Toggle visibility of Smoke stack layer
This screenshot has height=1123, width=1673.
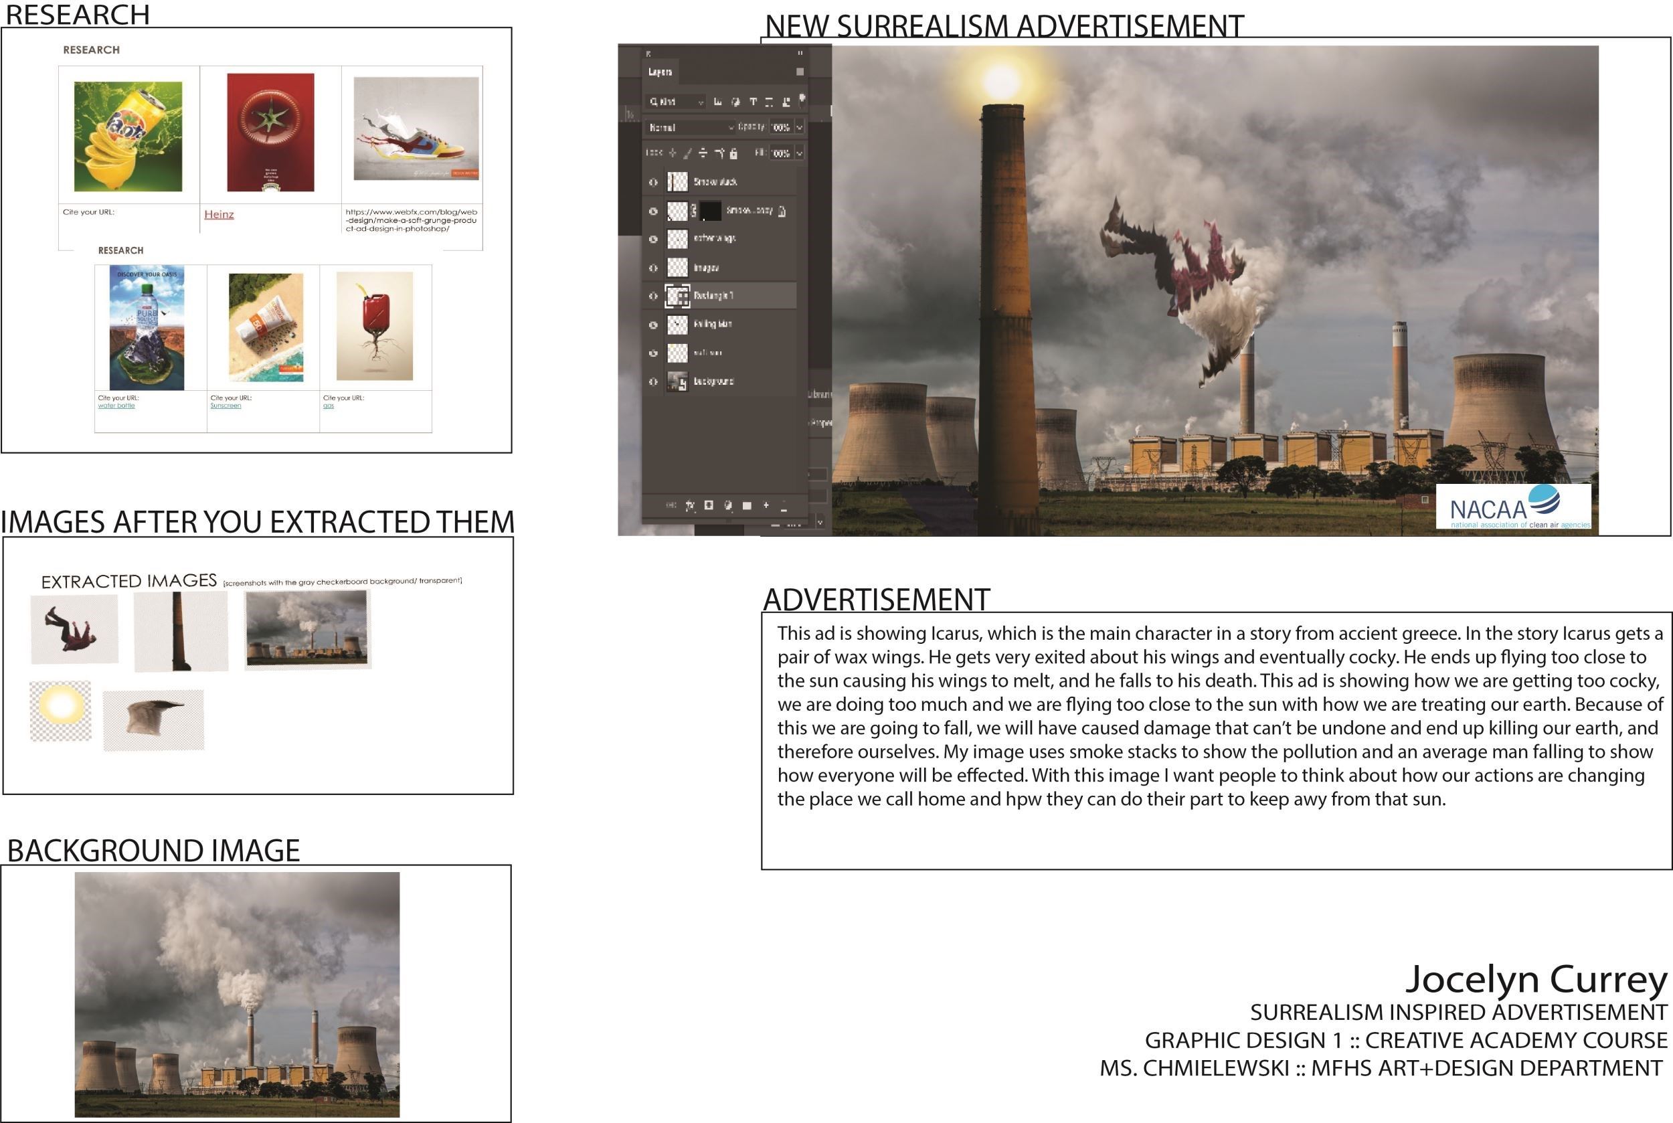(652, 182)
